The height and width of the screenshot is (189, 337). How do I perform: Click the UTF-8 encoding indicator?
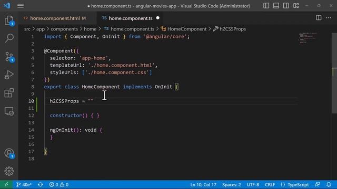[x=253, y=184]
